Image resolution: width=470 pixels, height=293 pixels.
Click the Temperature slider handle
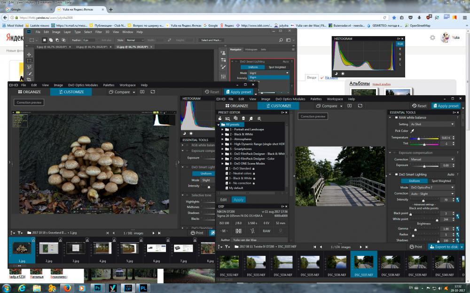[x=419, y=138]
